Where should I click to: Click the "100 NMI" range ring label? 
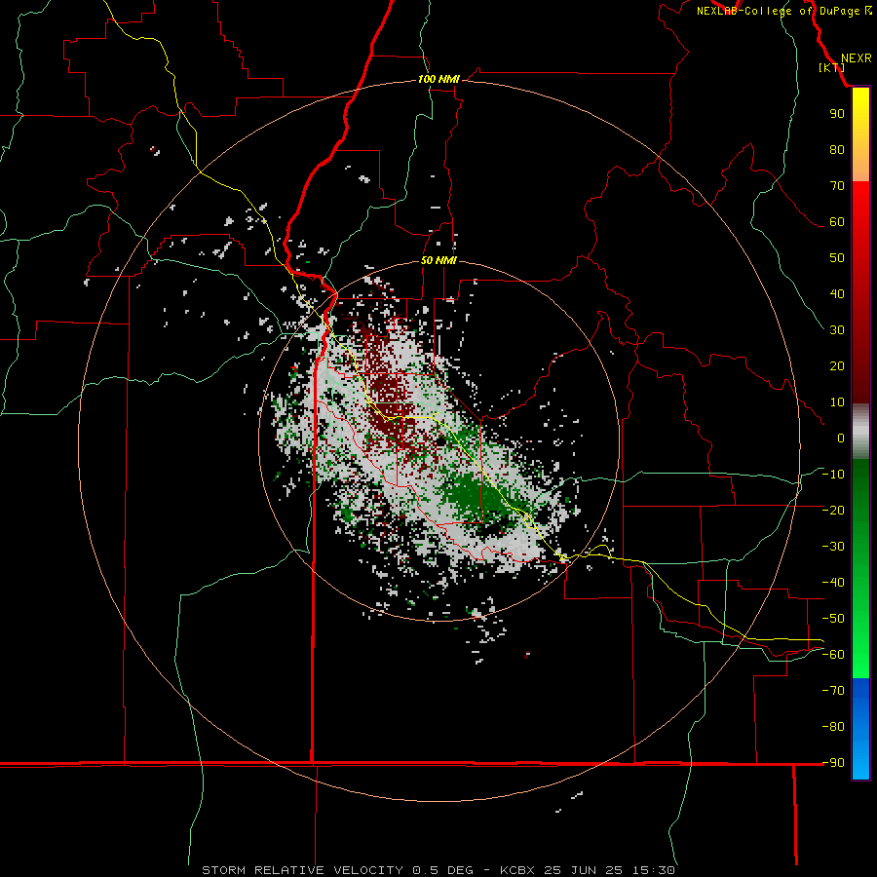pos(438,80)
